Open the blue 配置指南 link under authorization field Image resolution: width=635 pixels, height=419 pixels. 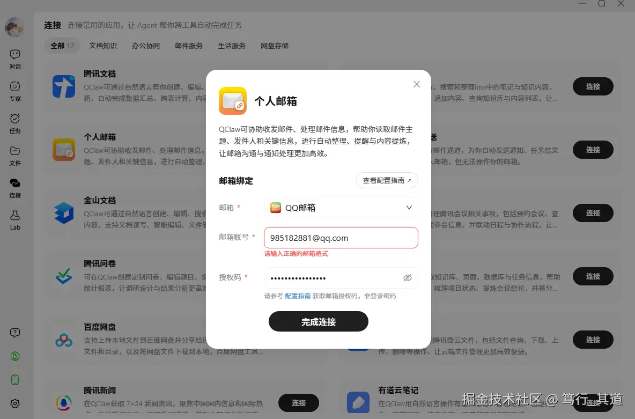click(298, 296)
